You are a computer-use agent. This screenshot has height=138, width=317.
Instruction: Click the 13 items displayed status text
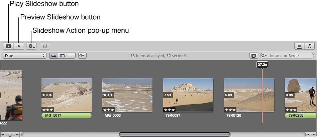coord(158,56)
